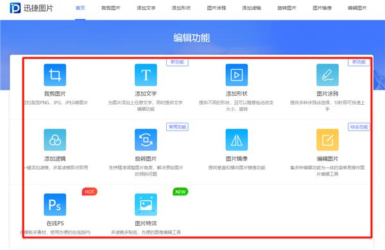Open the mirror triangles icon for 图片镜像
This screenshot has height=250, width=385.
point(237,139)
